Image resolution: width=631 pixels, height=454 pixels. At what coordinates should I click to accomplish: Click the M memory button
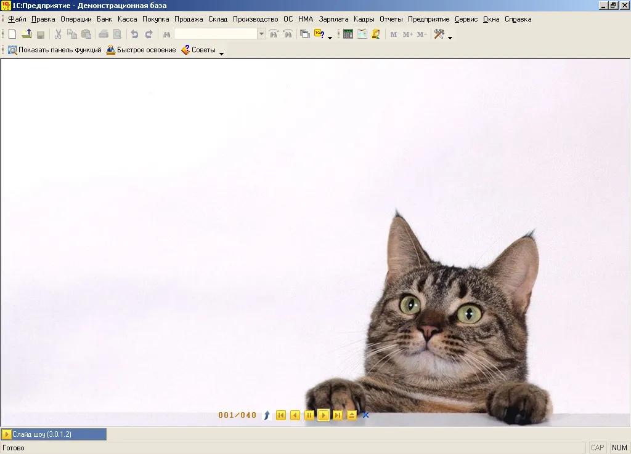coord(394,34)
